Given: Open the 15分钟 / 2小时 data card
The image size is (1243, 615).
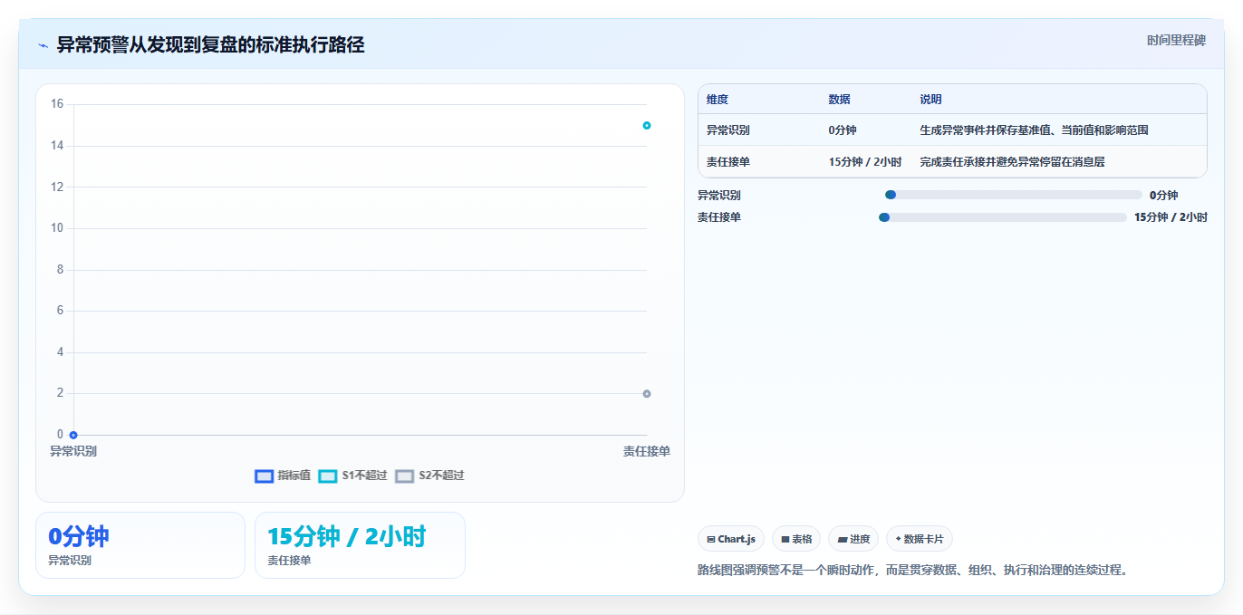Looking at the screenshot, I should click(360, 545).
